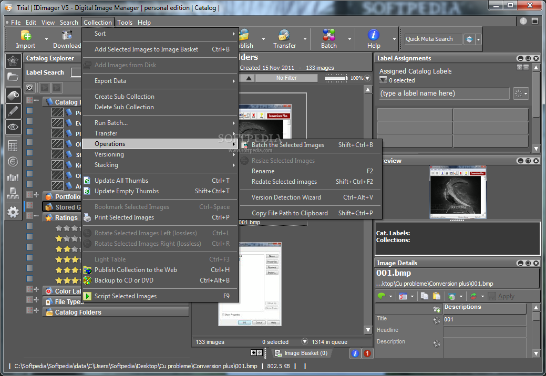Image resolution: width=546 pixels, height=376 pixels.
Task: Click the gear settings sidebar icon
Action: (13, 212)
